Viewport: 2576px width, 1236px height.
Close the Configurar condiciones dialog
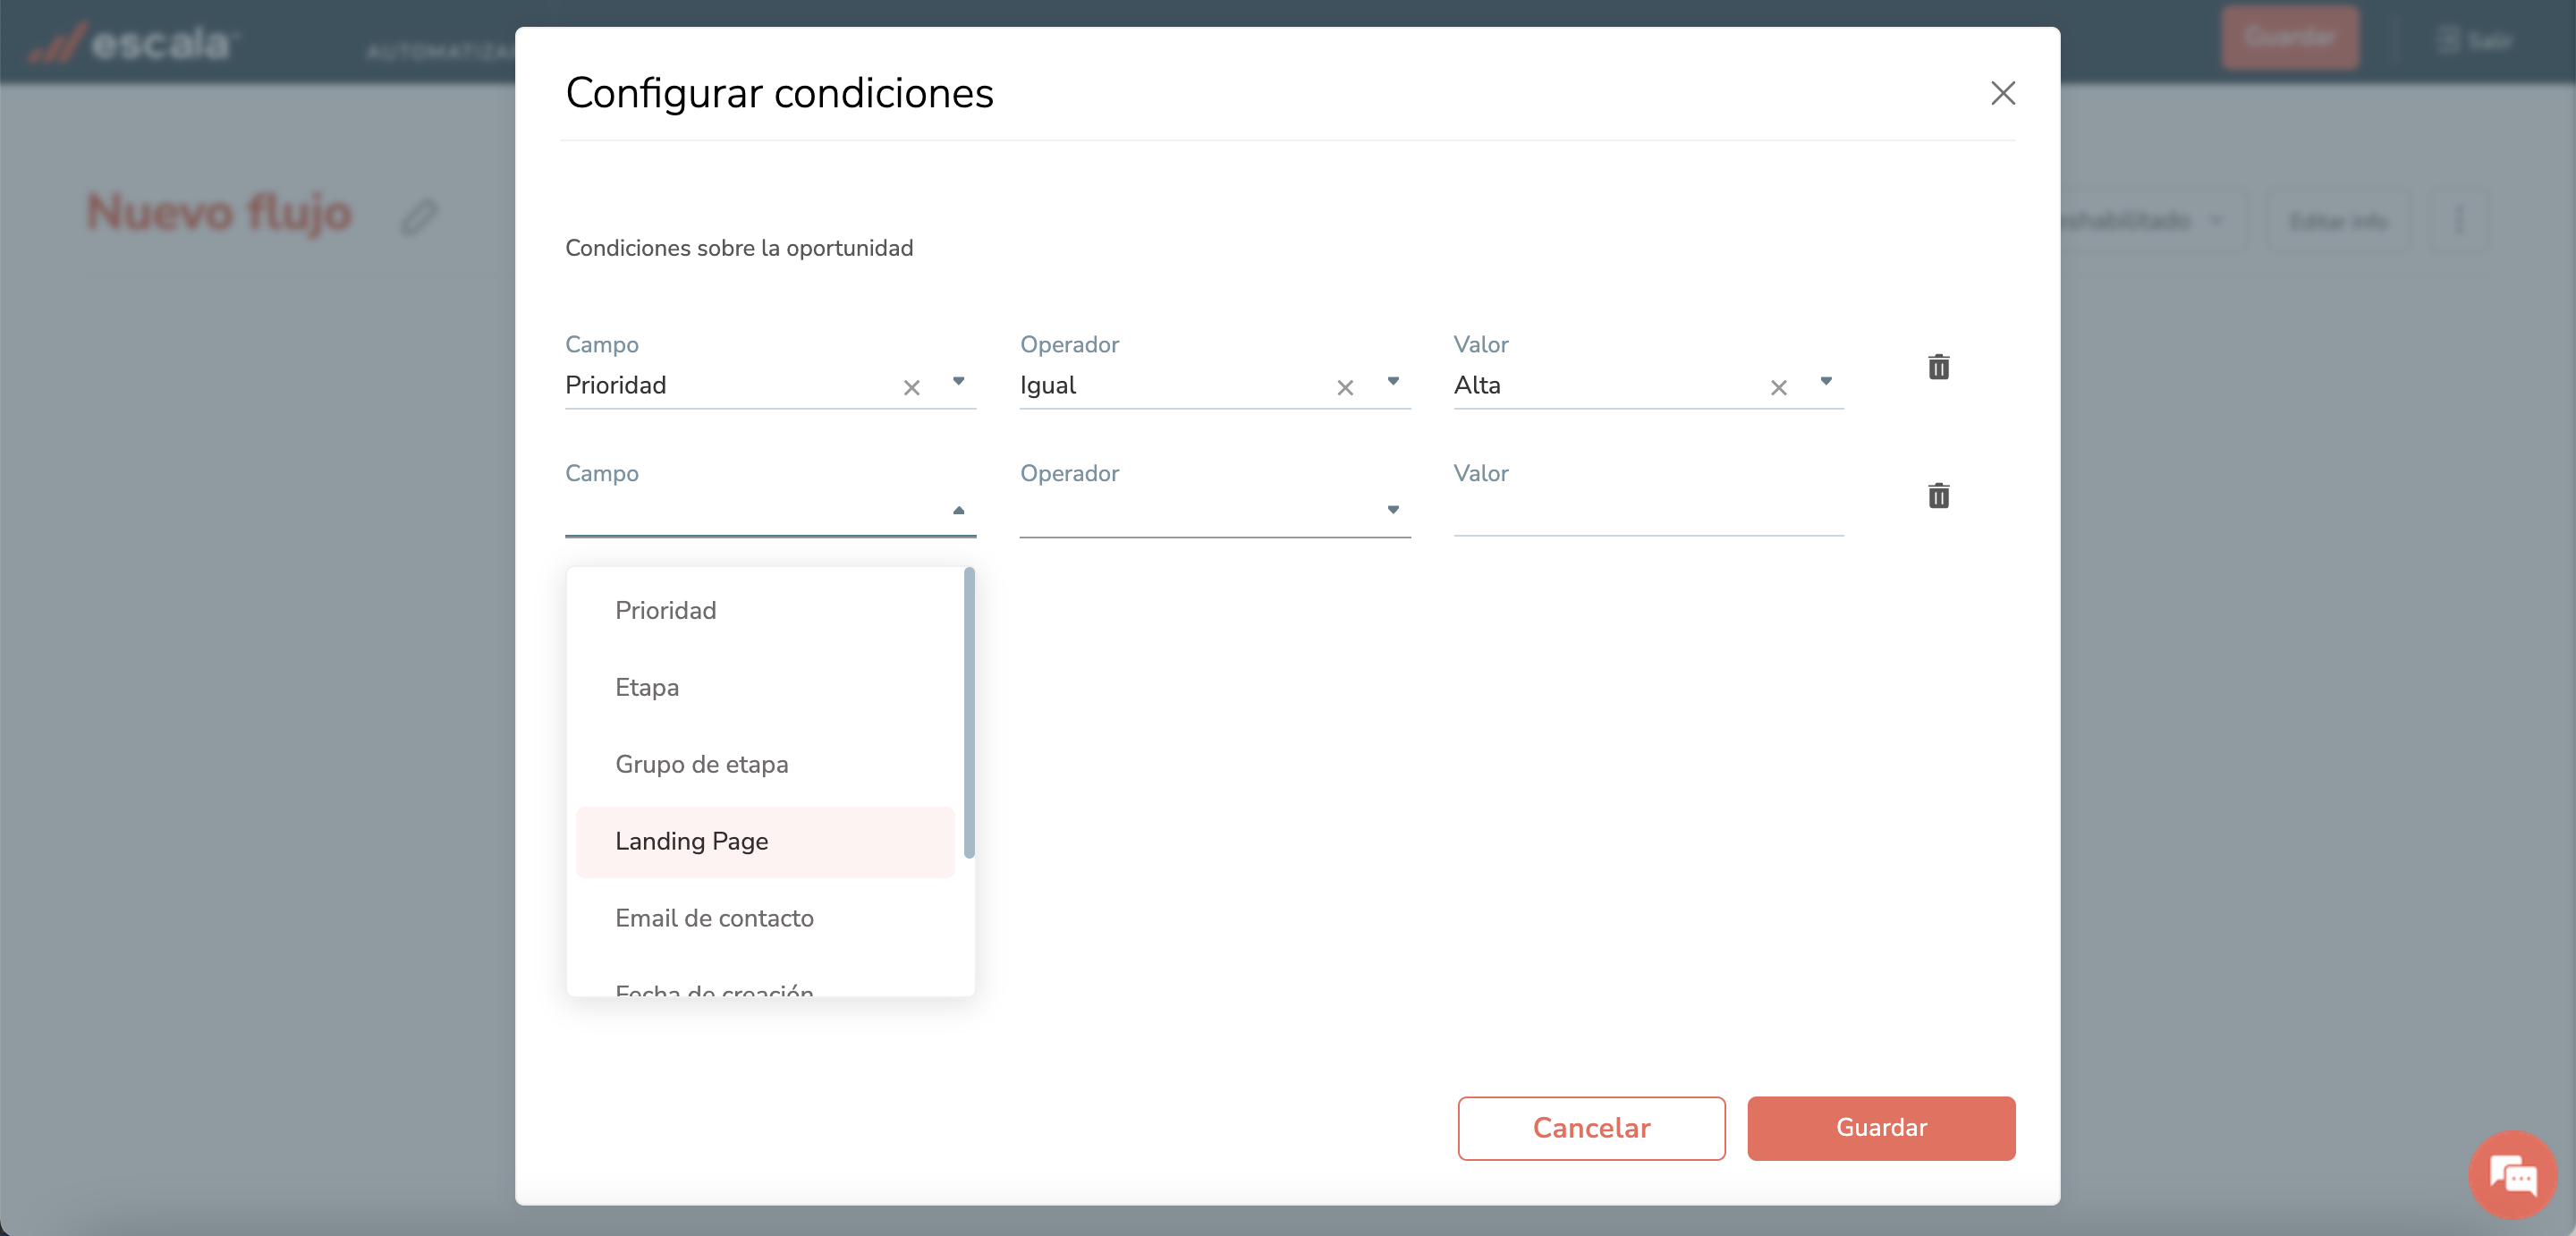pos(2002,93)
